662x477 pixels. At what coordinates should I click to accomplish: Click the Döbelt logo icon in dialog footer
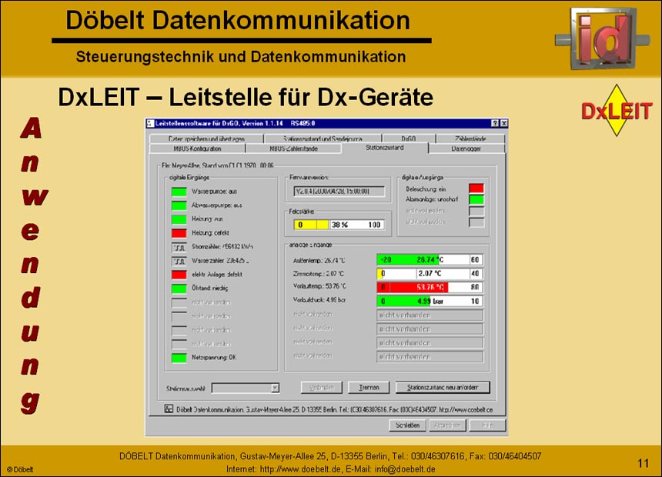click(x=169, y=409)
